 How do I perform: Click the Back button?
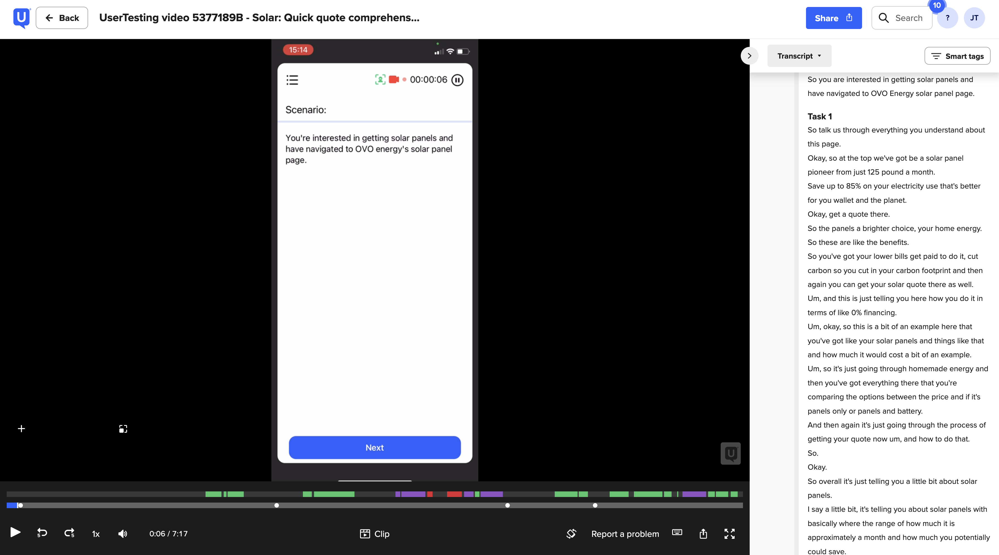pyautogui.click(x=62, y=18)
